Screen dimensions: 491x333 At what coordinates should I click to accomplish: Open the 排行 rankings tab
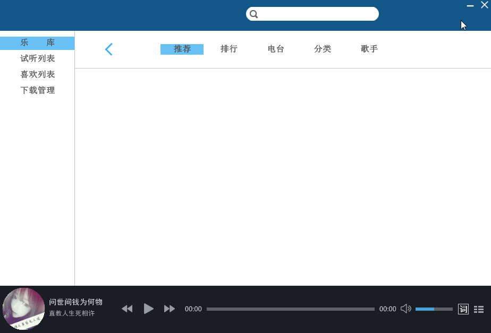pyautogui.click(x=228, y=49)
